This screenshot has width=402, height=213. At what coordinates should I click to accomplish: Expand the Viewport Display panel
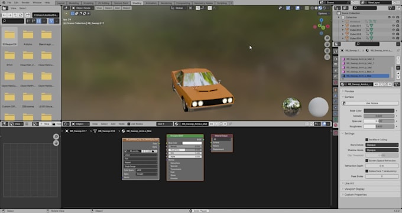[x=354, y=189]
